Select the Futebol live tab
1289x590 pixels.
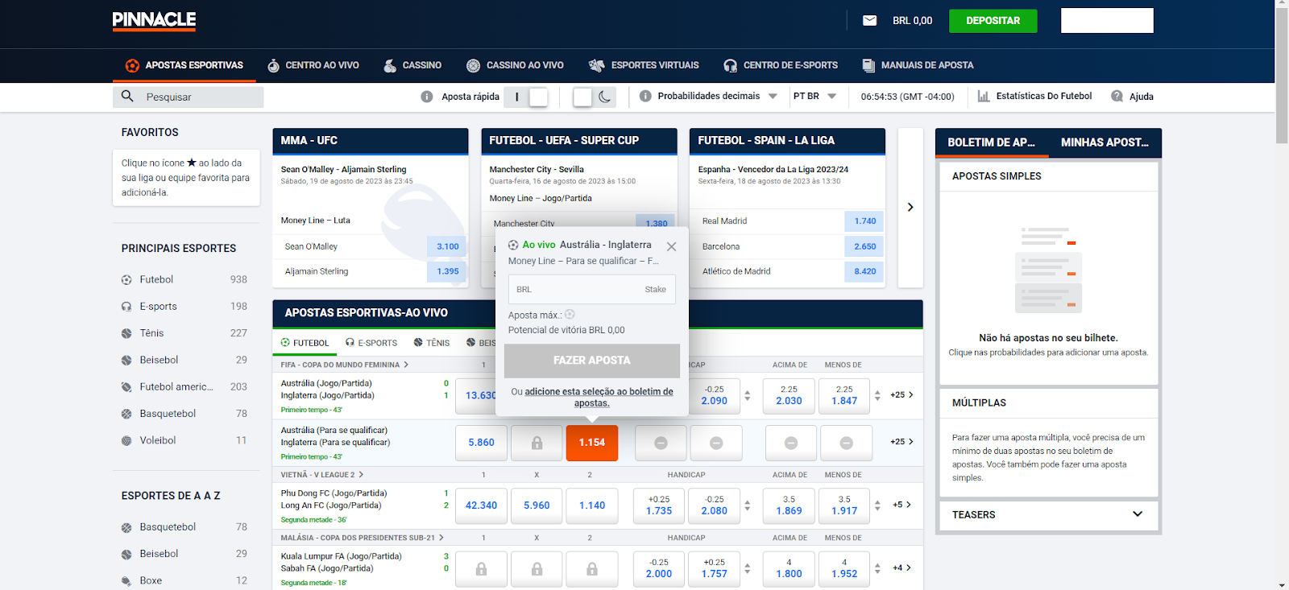305,343
